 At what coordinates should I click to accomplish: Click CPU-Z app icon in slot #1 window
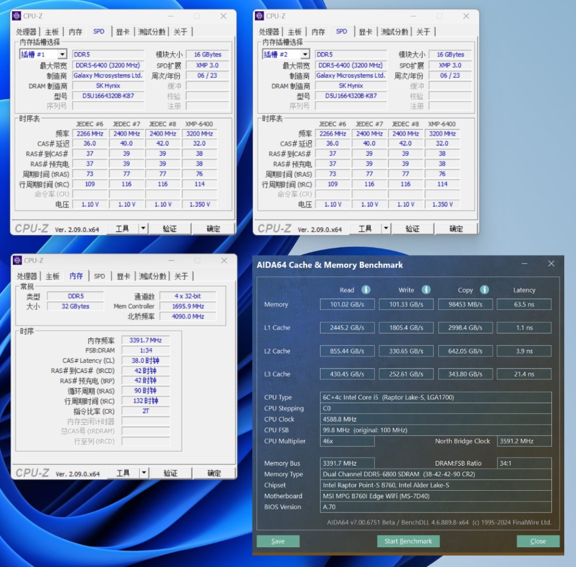point(17,16)
